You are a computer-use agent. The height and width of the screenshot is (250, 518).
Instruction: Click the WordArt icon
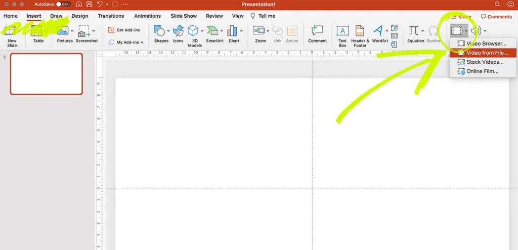tap(378, 31)
